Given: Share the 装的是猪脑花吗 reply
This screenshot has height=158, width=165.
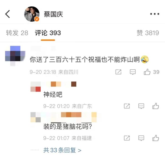Looking at the screenshot, I should [x=127, y=138].
